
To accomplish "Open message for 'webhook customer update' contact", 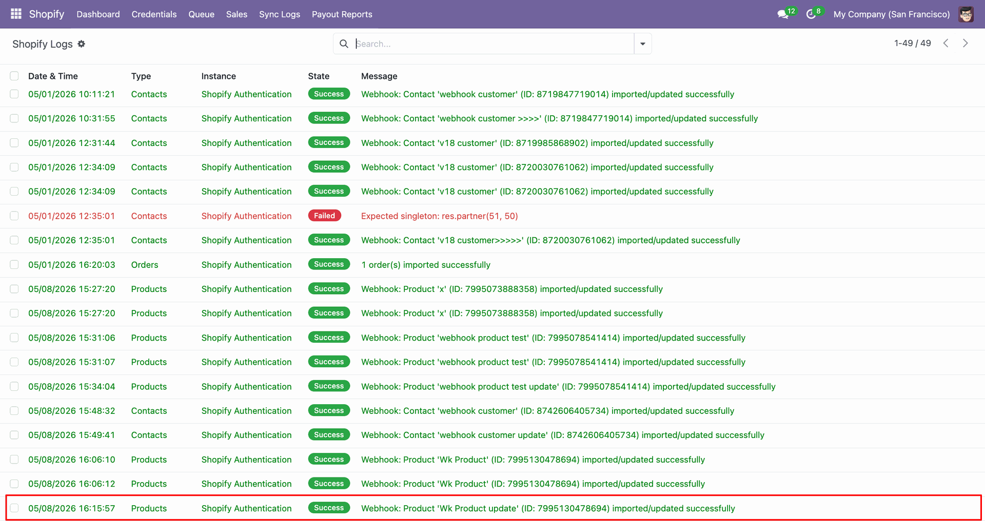I will click(x=563, y=435).
